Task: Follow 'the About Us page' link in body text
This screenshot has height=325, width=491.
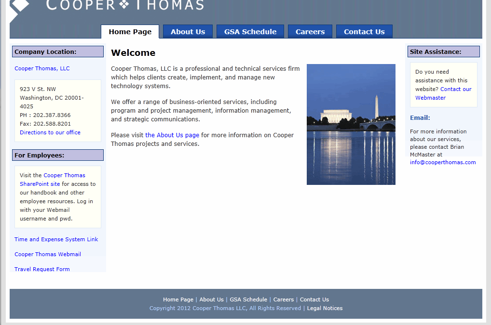Action: 172,135
